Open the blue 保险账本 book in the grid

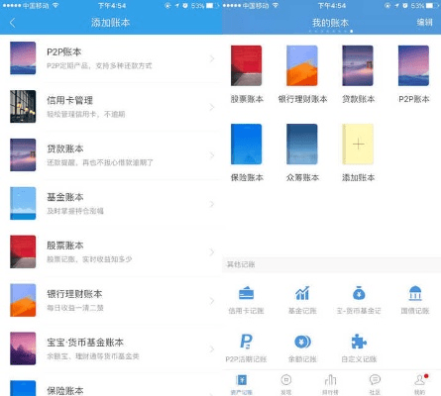[x=247, y=145]
